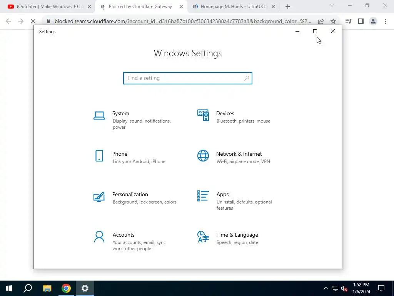Click the Chrome address bar URL
The height and width of the screenshot is (296, 394).
point(183,22)
